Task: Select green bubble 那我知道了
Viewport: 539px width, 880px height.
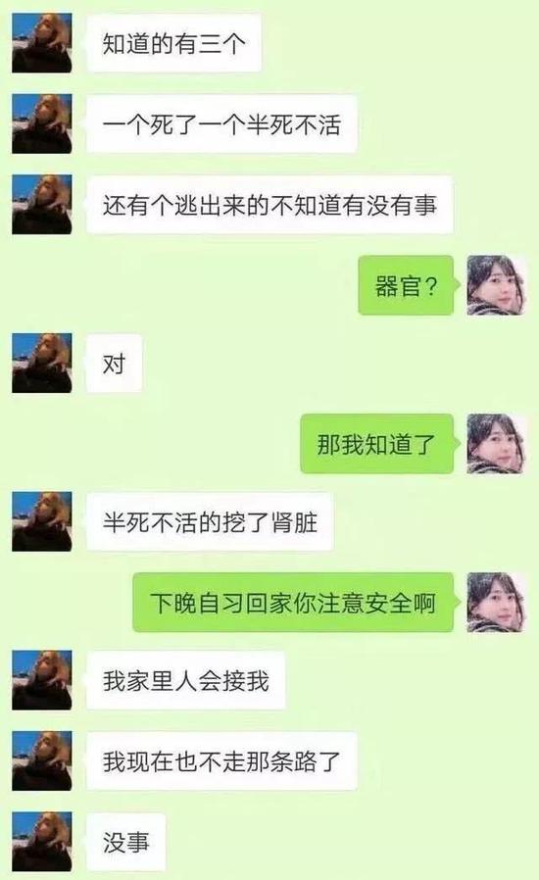Action: (376, 444)
